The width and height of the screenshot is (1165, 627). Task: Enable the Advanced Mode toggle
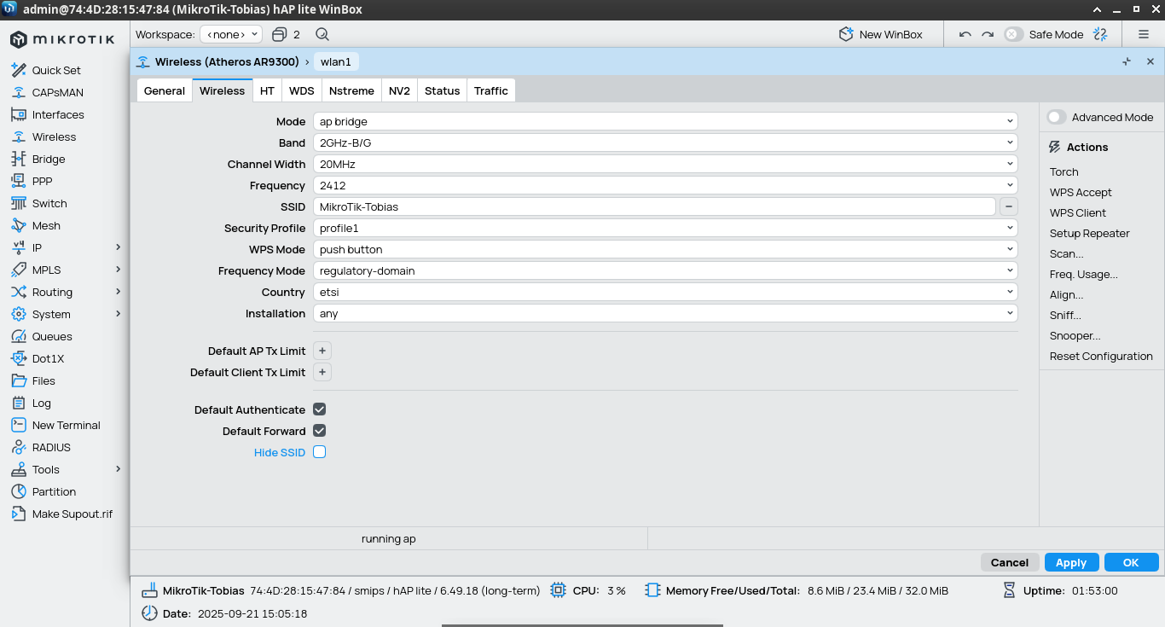coord(1057,118)
